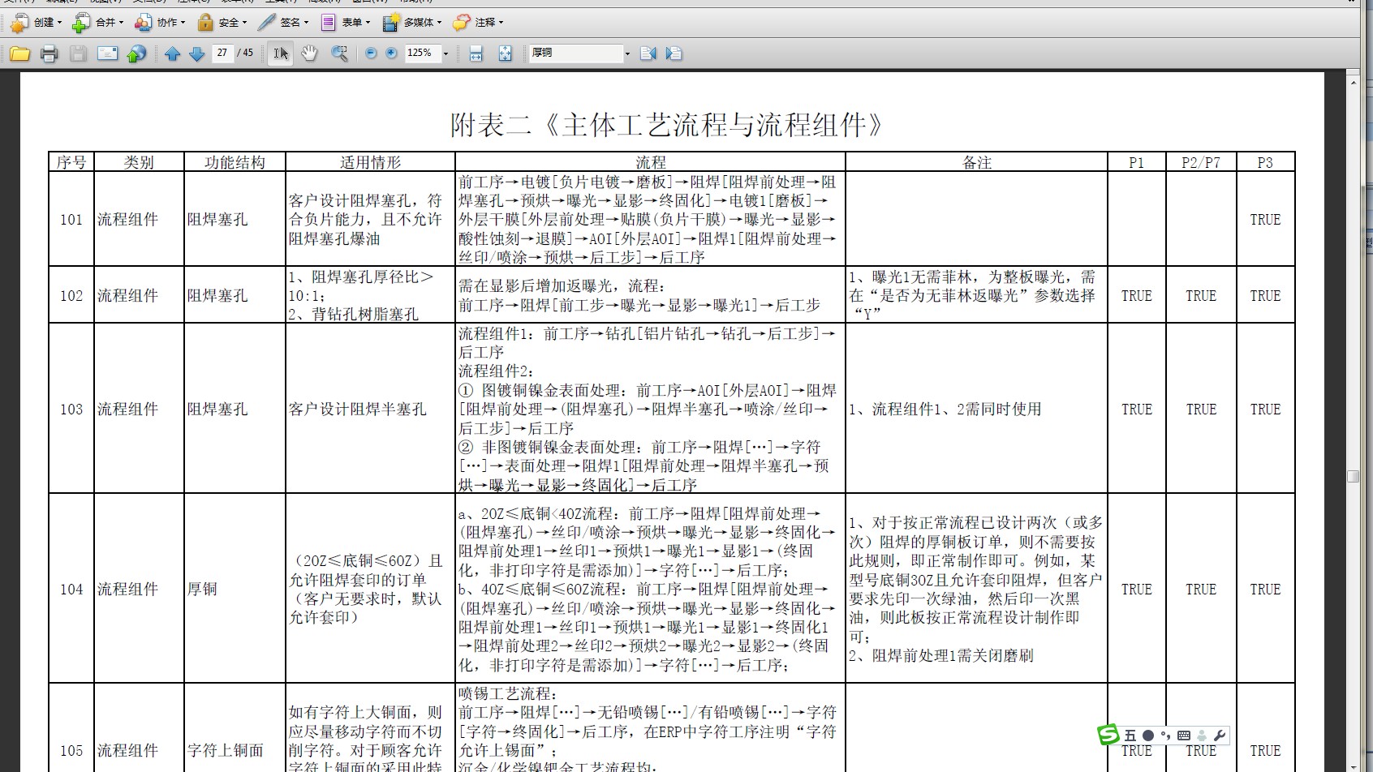Click the IME user account icon
Image resolution: width=1373 pixels, height=772 pixels.
[x=1202, y=736]
